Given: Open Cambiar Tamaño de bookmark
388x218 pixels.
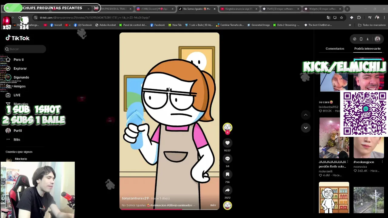Looking at the screenshot, I should click(230, 25).
